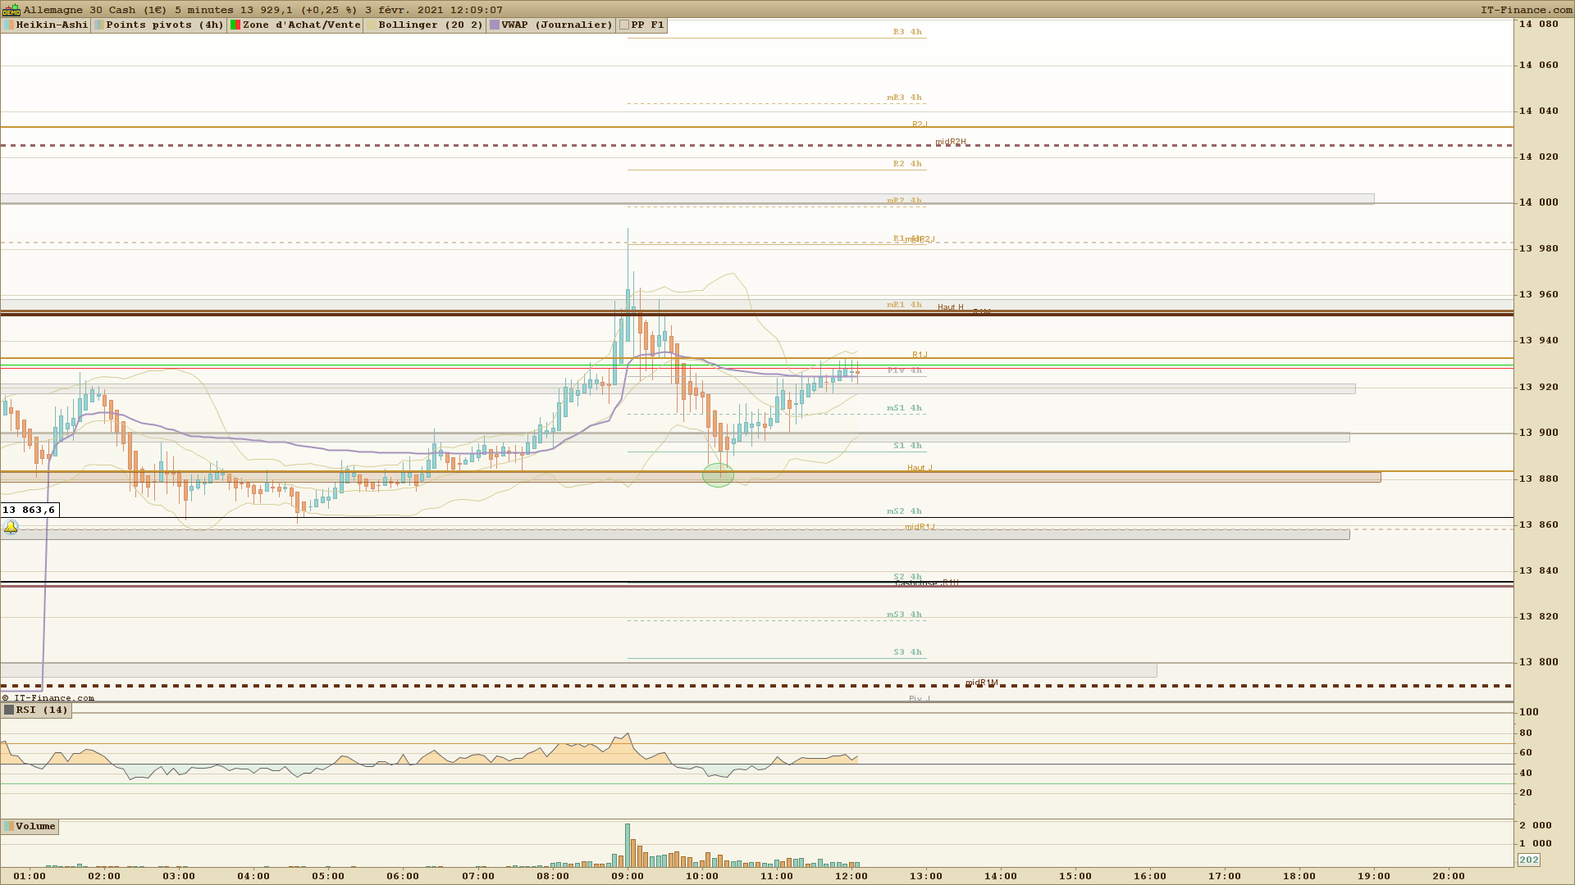This screenshot has height=885, width=1575.
Task: Open Heikin-Ashi indicator settings label
Action: click(52, 25)
